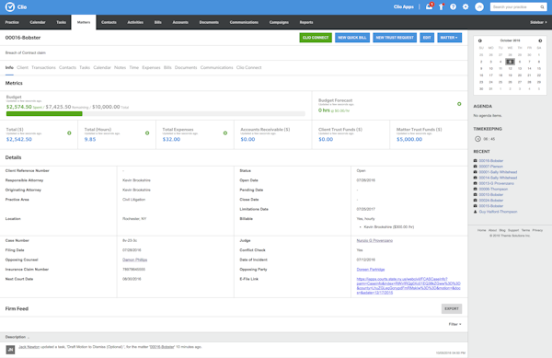
Task: Switch to the Clio Connect matter tab
Action: [x=249, y=67]
